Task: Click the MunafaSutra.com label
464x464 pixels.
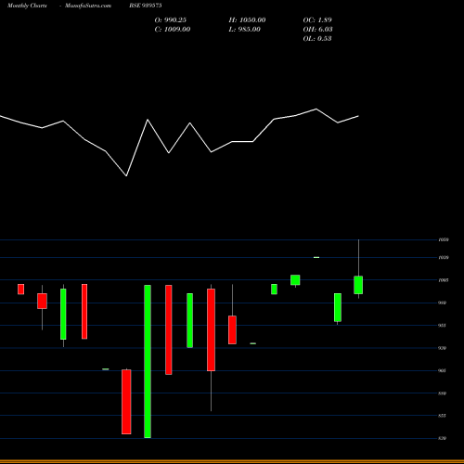Action: pos(88,6)
